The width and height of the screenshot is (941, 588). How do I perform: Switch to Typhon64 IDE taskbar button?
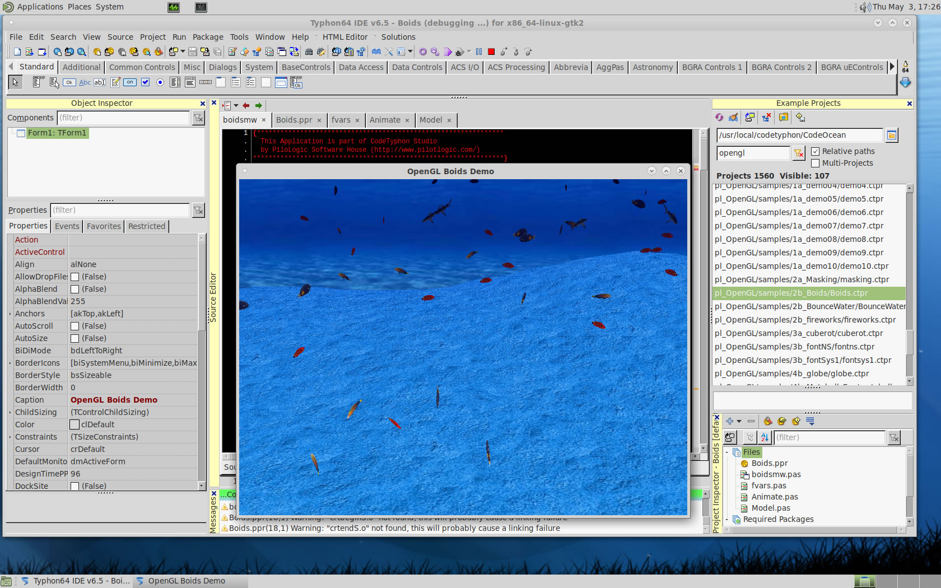coord(75,581)
